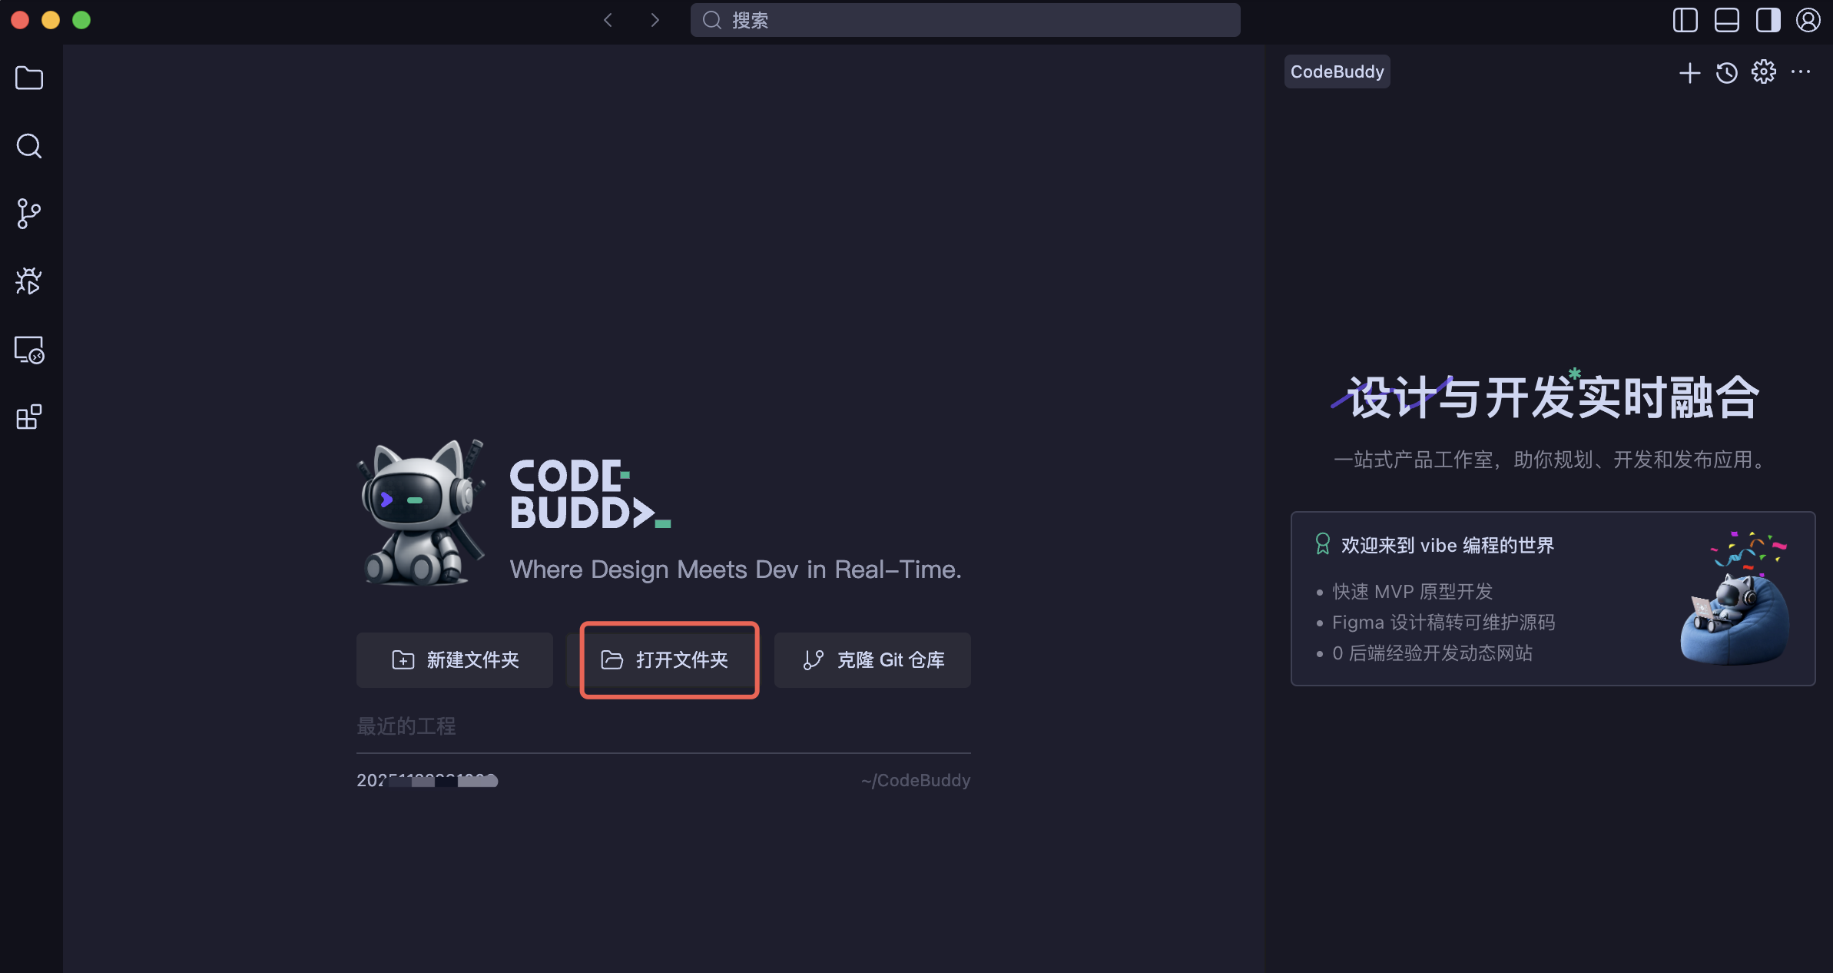Toggle the bottom panel layout
This screenshot has width=1833, height=973.
click(1726, 20)
